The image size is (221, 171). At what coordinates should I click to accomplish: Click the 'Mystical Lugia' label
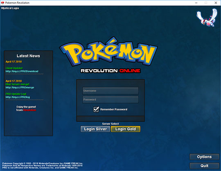click(x=10, y=8)
